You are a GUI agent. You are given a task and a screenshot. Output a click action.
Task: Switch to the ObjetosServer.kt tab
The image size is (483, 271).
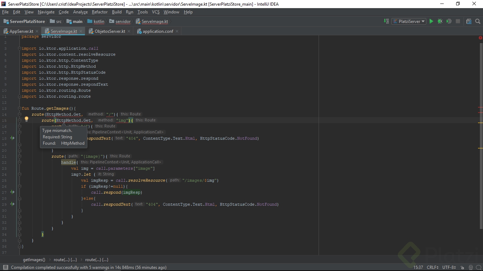110,31
